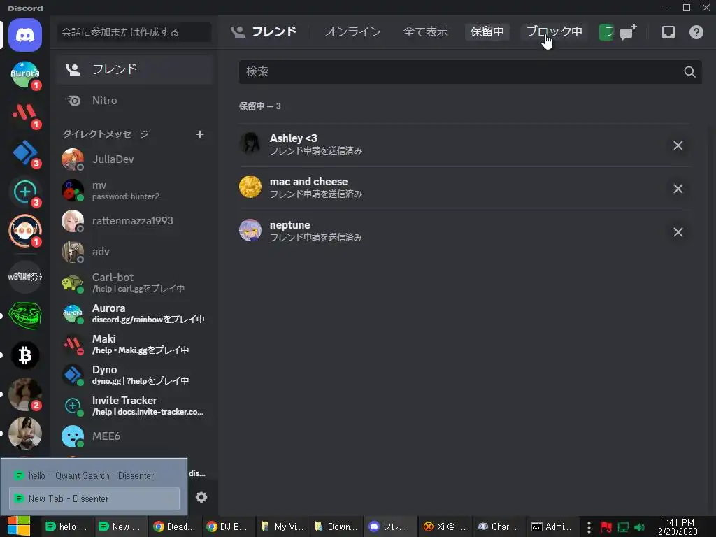This screenshot has width=716, height=537.
Task: Open DM with mv
Action: tap(135, 190)
